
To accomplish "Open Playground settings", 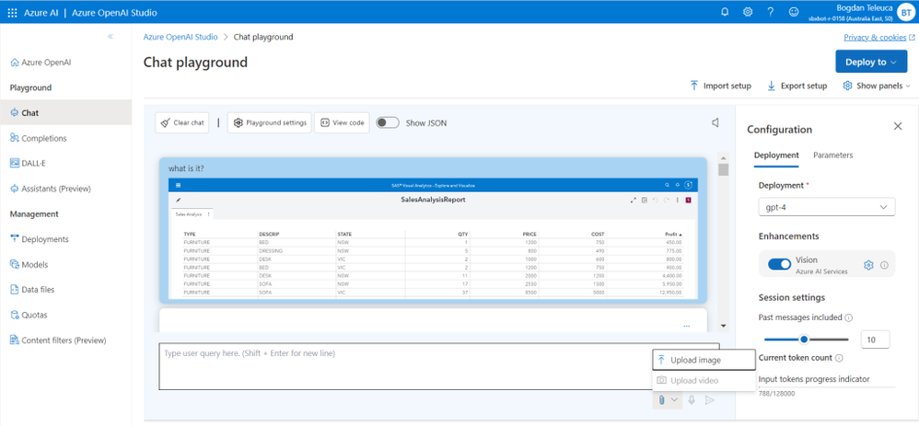I will [270, 123].
